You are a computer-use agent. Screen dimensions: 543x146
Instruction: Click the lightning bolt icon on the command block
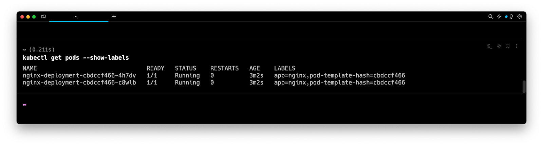point(499,46)
